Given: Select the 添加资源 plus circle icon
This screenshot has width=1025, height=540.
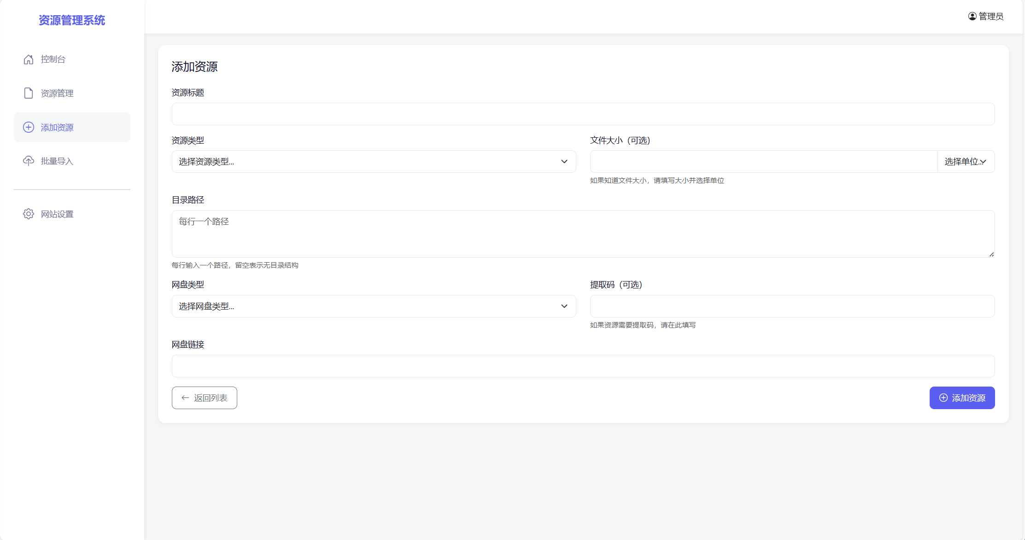Looking at the screenshot, I should (28, 127).
